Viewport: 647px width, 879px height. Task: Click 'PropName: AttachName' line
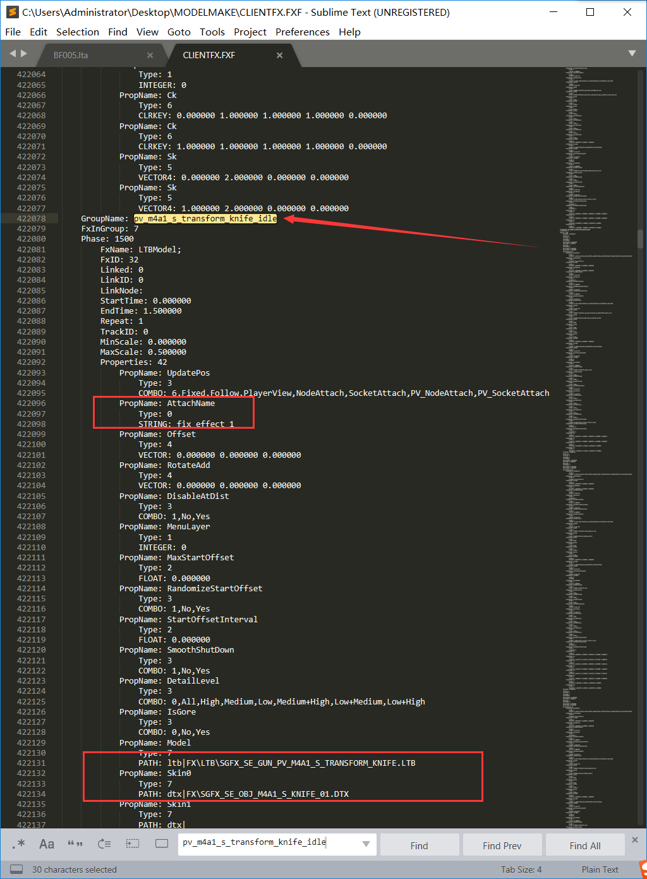pyautogui.click(x=167, y=403)
